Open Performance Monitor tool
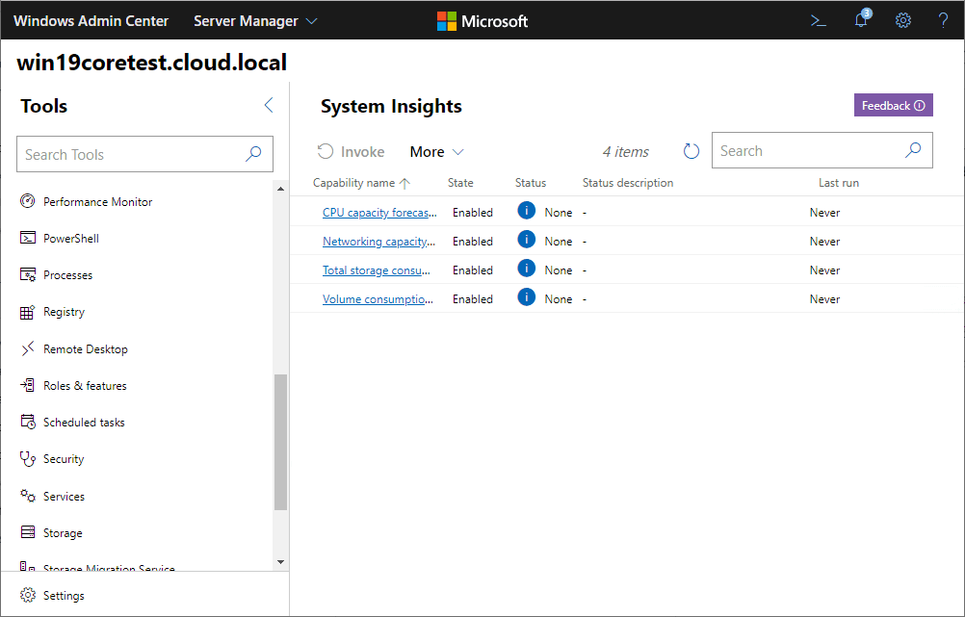The height and width of the screenshot is (617, 965). pos(97,202)
